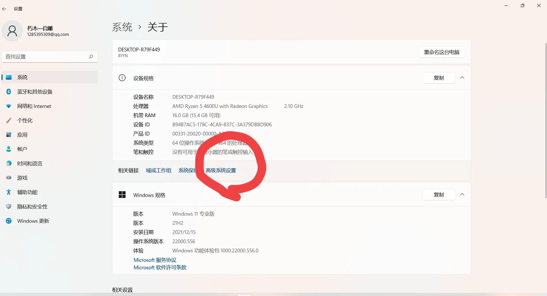Viewport: 547px width, 296px height.
Task: Open 时间和语言 settings
Action: (29, 163)
